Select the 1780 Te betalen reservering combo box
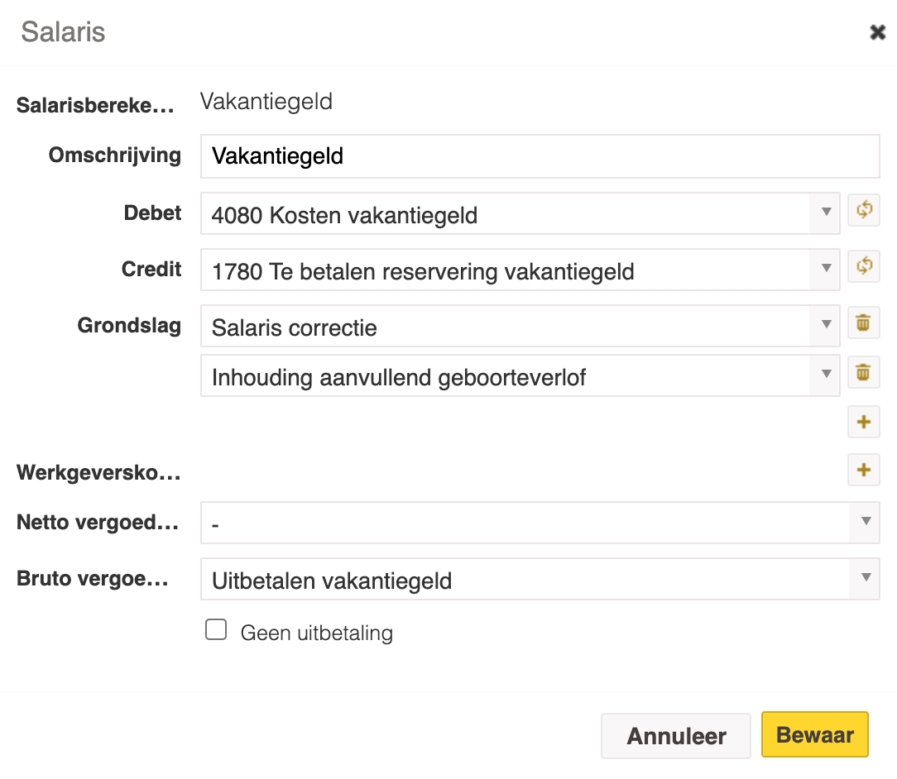897x779 pixels. pos(520,270)
